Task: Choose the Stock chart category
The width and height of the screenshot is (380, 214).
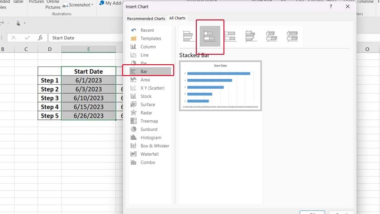Action: (x=150, y=96)
